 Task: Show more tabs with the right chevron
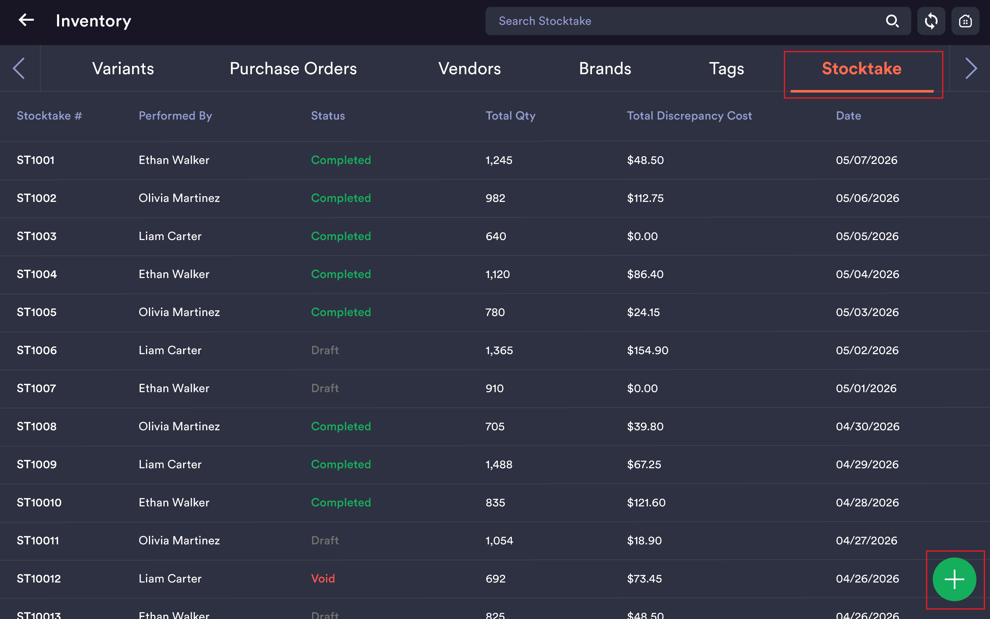[971, 68]
